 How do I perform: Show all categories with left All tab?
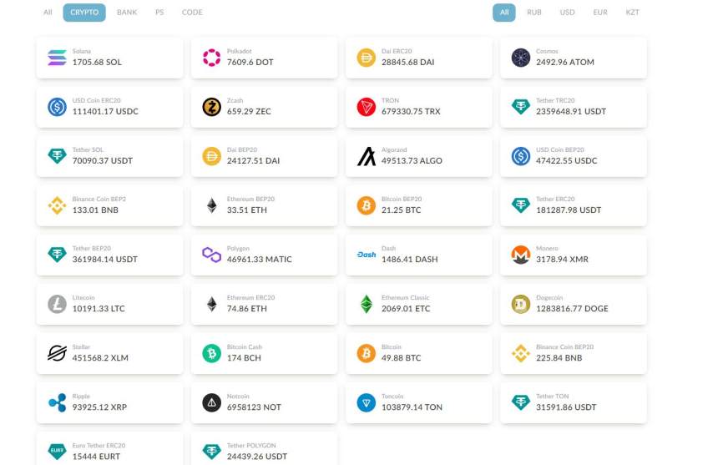pos(48,13)
